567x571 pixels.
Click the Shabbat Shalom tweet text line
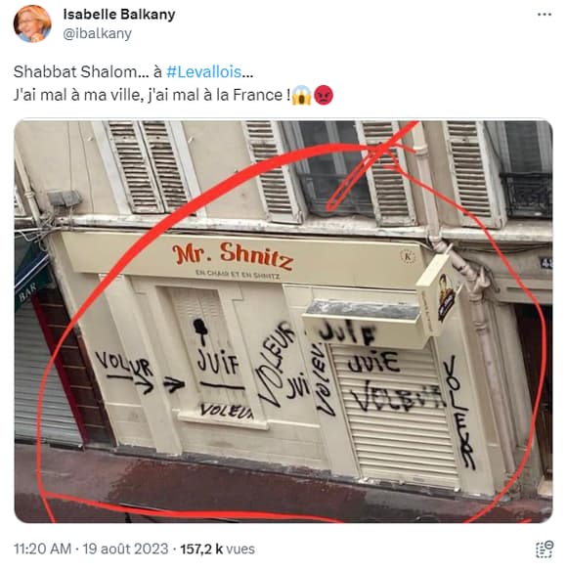click(133, 71)
